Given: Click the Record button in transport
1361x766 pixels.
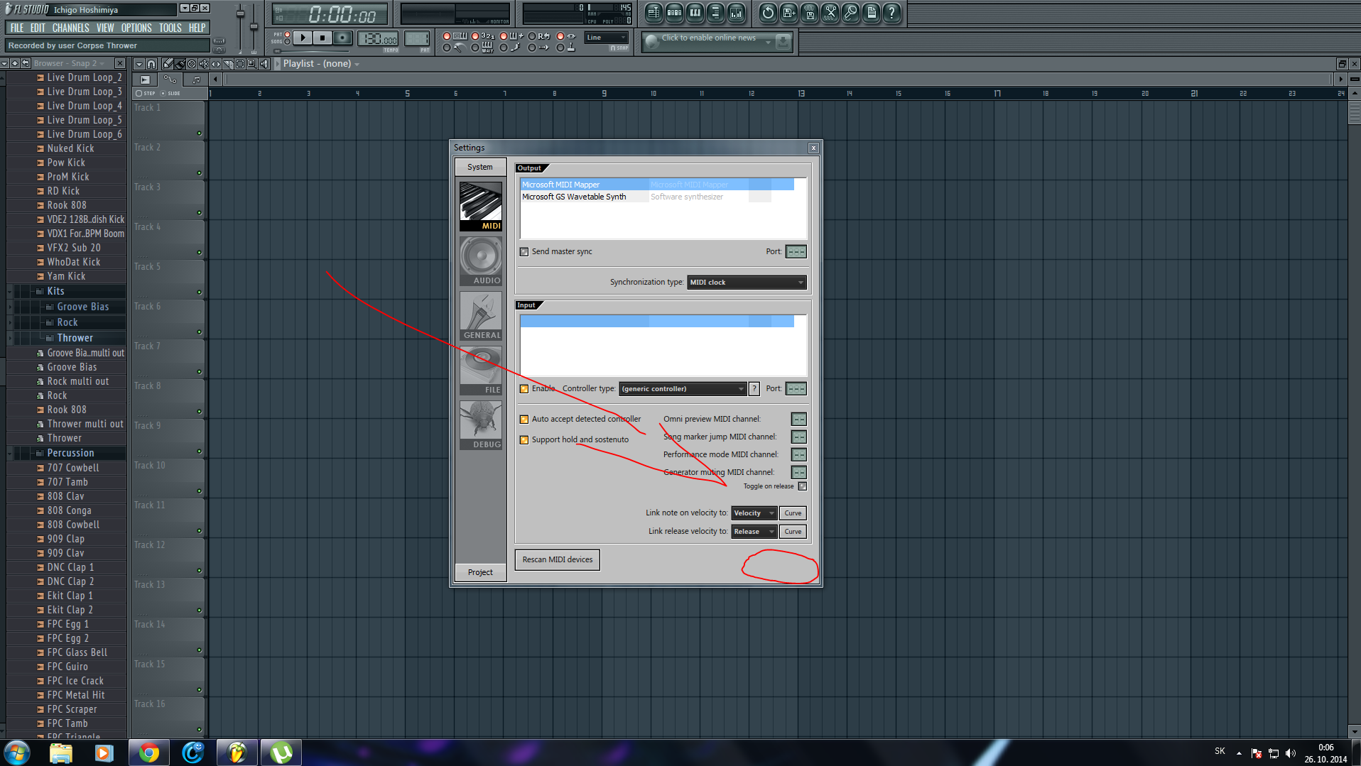Looking at the screenshot, I should coord(342,38).
